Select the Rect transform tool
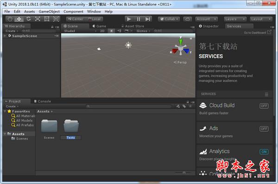 pyautogui.click(x=47, y=19)
